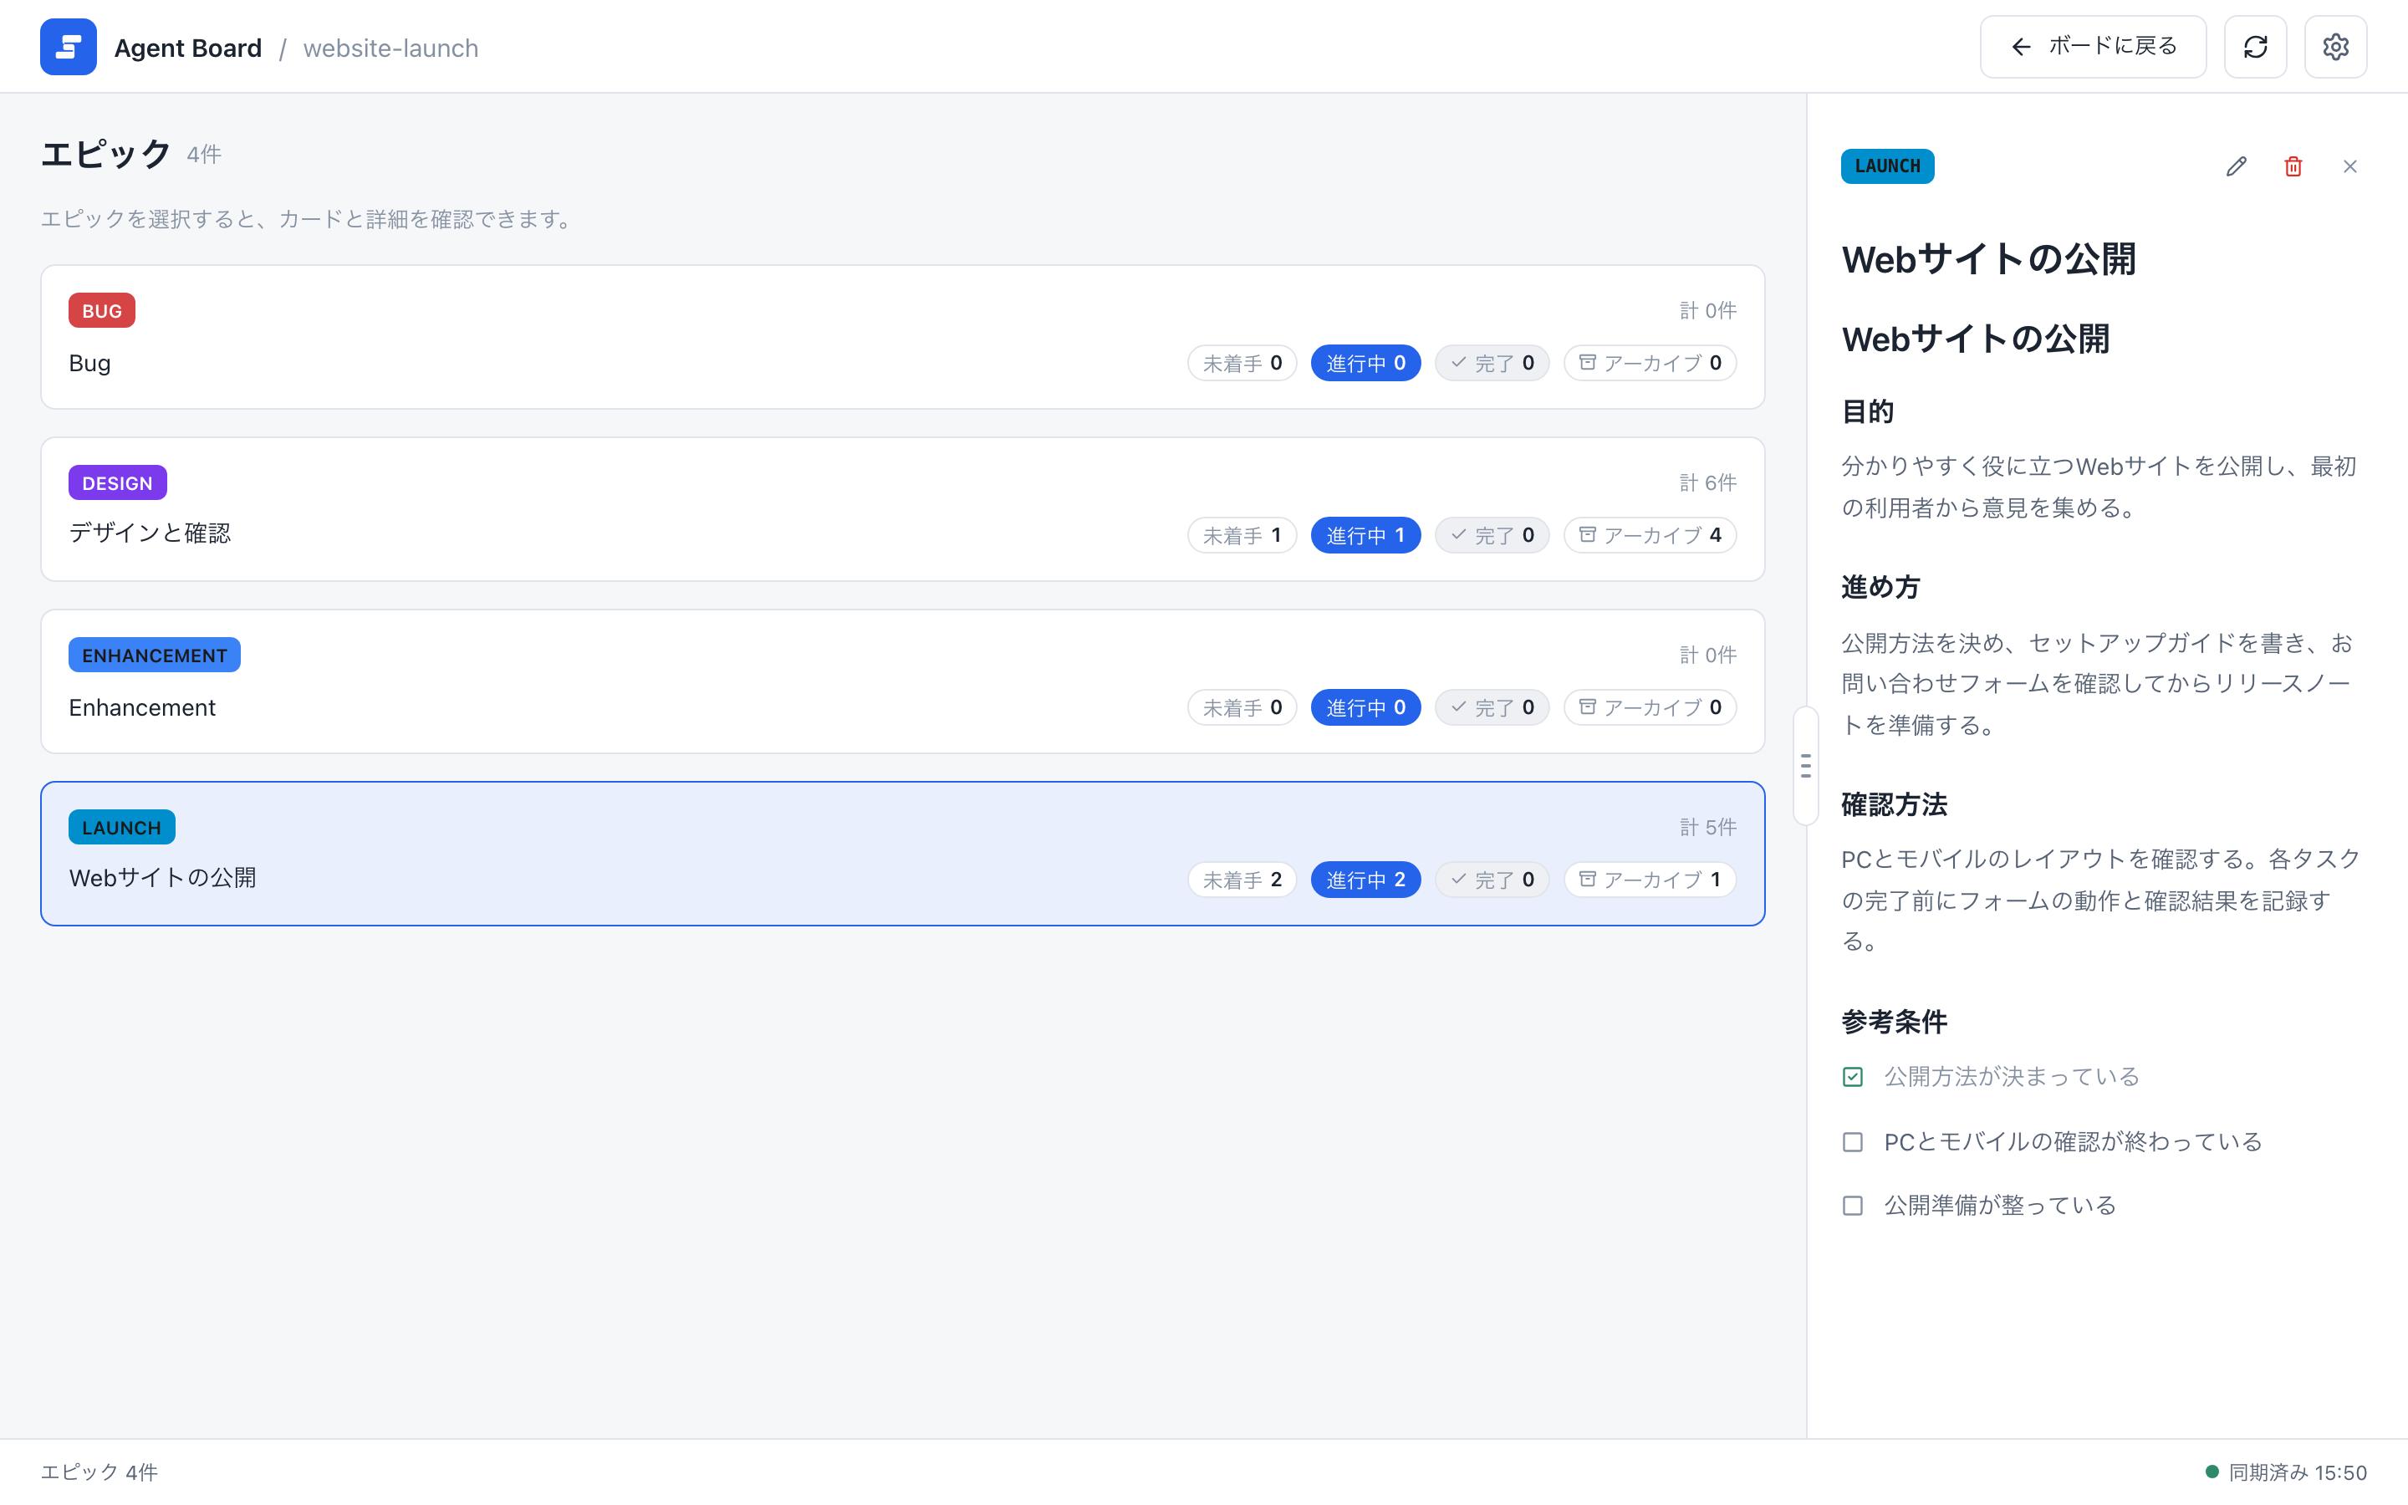The height and width of the screenshot is (1505, 2408).
Task: Click 進行中 0 pill on Enhancement row
Action: pyautogui.click(x=1365, y=707)
